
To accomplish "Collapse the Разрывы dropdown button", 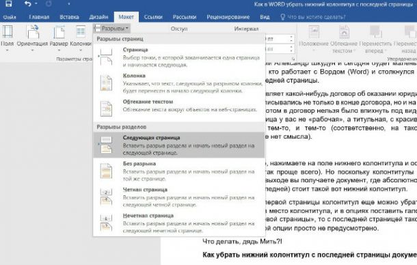I will 112,28.
